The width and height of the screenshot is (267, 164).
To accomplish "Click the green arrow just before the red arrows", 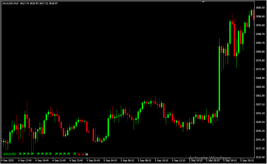I will click(x=74, y=154).
